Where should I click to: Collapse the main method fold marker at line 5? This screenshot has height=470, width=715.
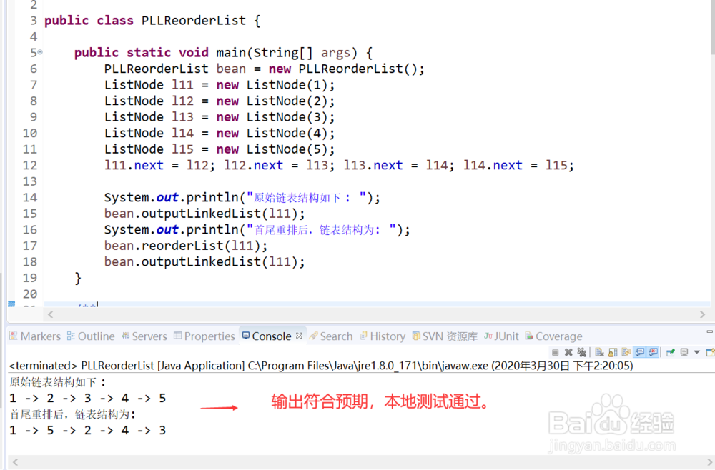(x=40, y=52)
